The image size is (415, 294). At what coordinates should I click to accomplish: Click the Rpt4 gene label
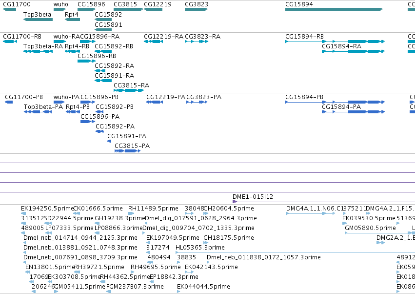pos(72,15)
